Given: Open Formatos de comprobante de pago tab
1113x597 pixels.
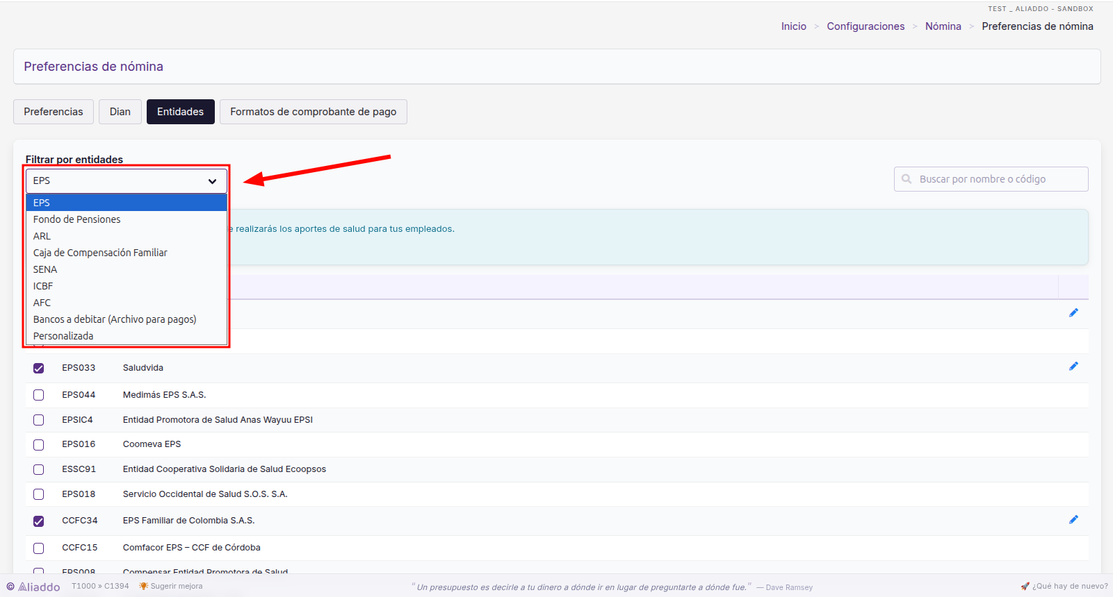Looking at the screenshot, I should pos(314,112).
